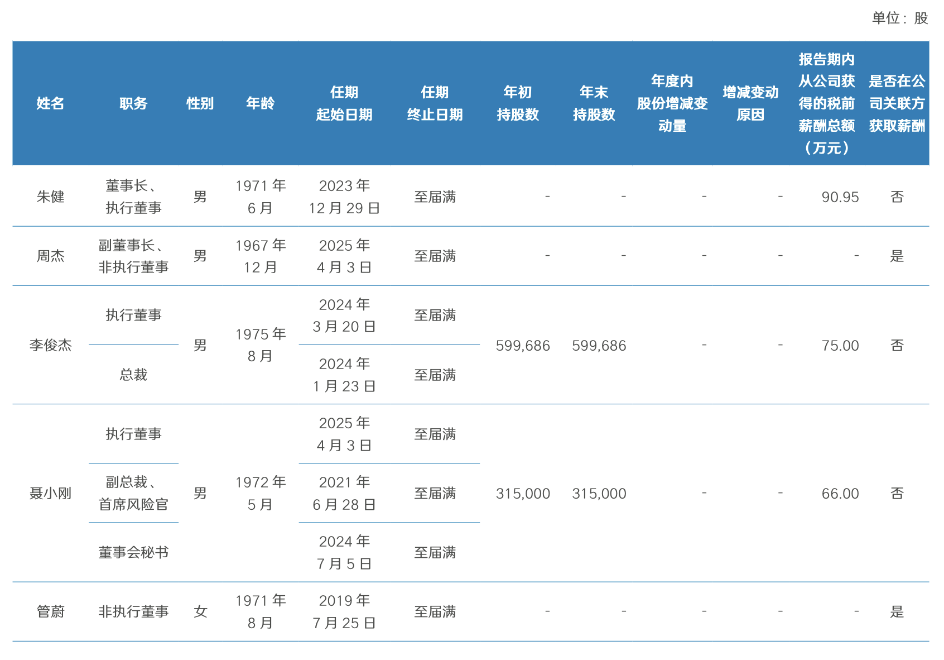This screenshot has height=660, width=944.
Task: Select the 职务 column header
Action: coord(133,103)
